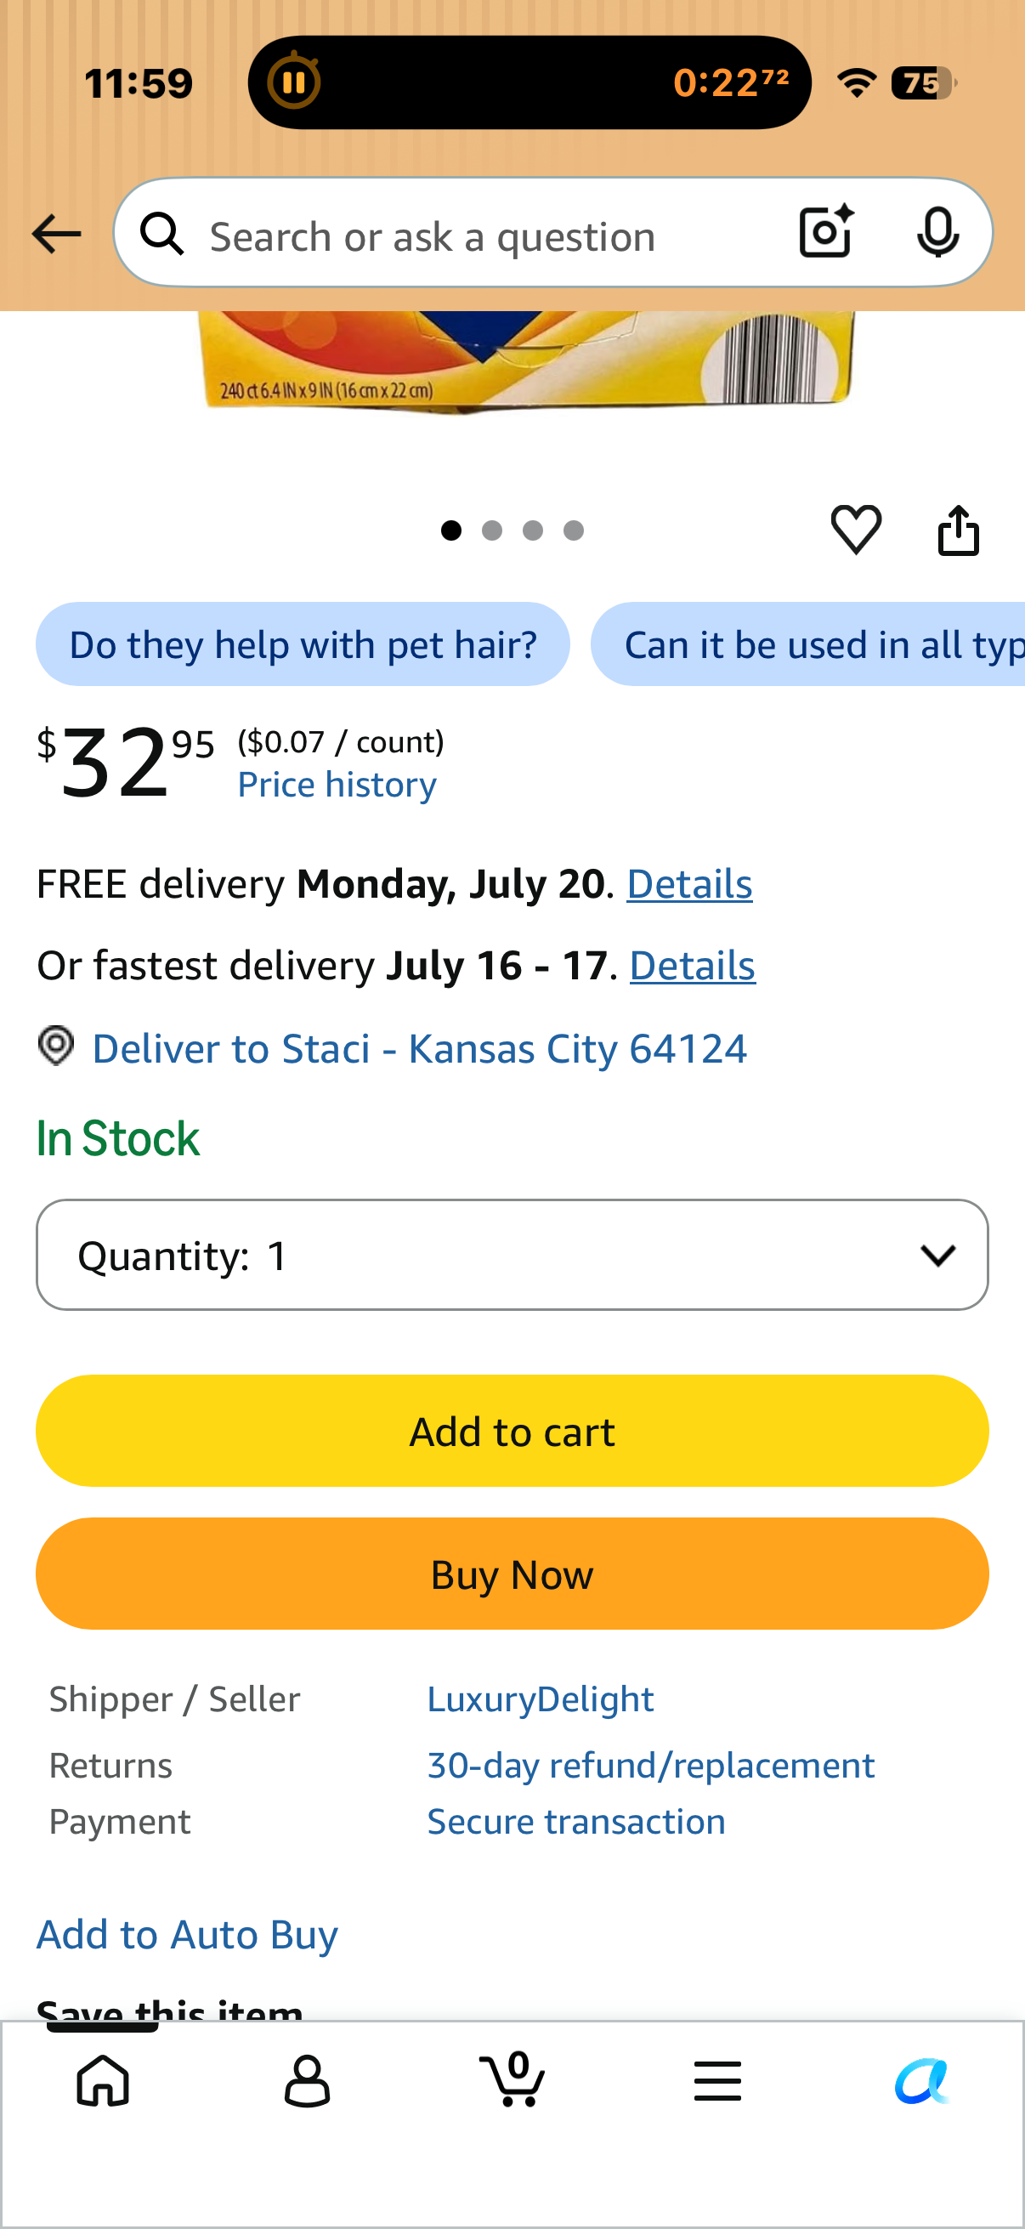Open the shopping cart icon

512,2079
